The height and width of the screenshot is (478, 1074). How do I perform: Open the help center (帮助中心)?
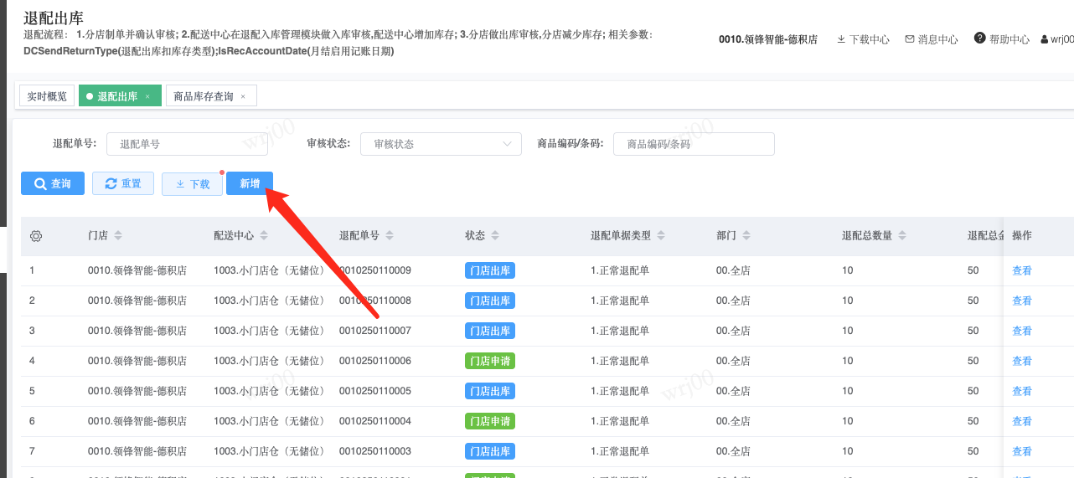[x=1002, y=39]
